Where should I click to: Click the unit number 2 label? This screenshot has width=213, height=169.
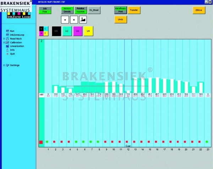(42, 41)
